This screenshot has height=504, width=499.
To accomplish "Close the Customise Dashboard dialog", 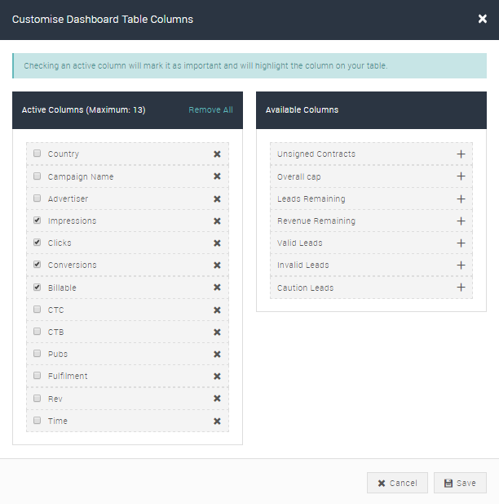I will tap(482, 19).
